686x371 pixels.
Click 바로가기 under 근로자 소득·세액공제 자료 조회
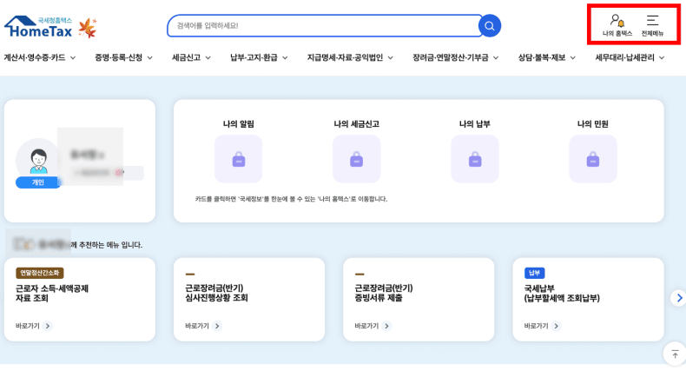click(28, 326)
